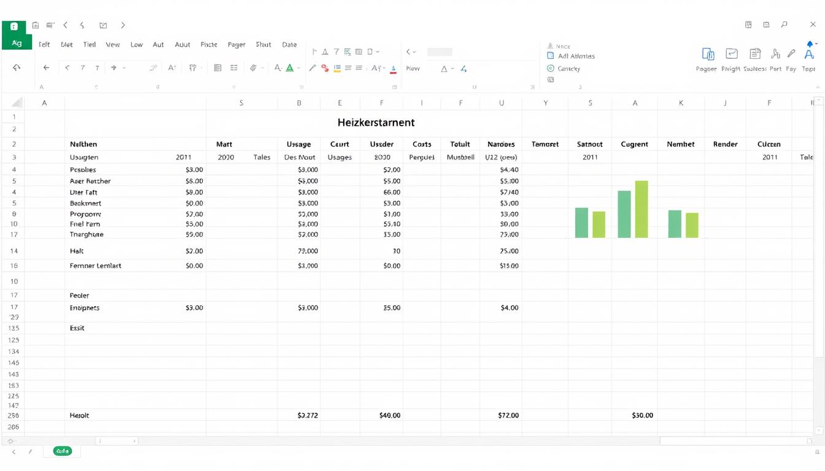825x471 pixels.
Task: Open the Vew ribbon tab
Action: [113, 45]
